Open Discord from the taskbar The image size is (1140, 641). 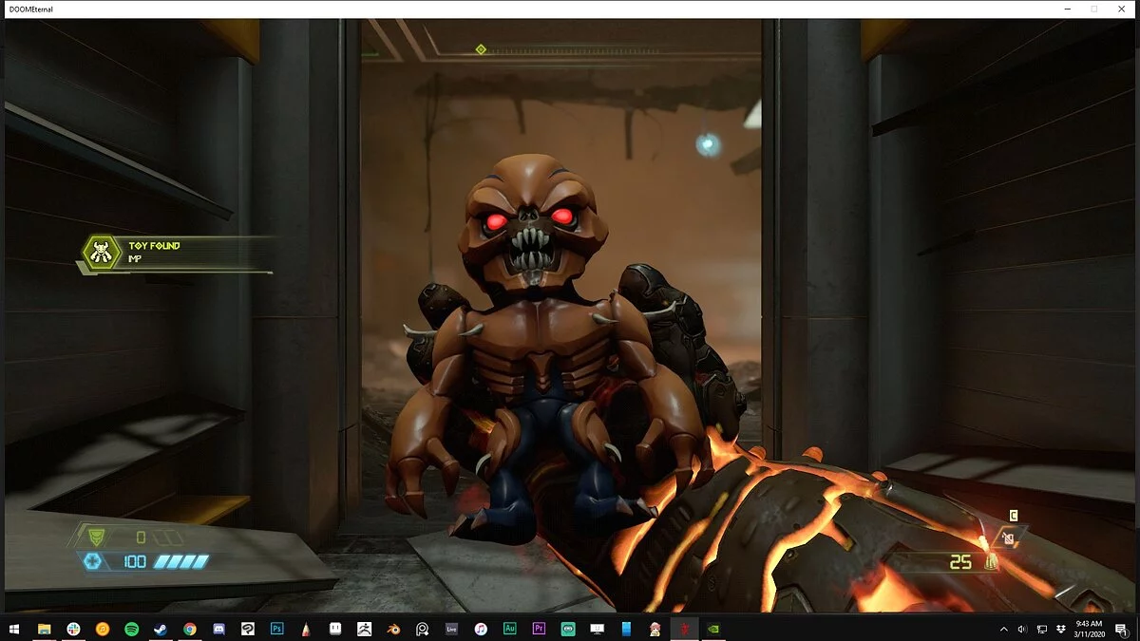[218, 629]
